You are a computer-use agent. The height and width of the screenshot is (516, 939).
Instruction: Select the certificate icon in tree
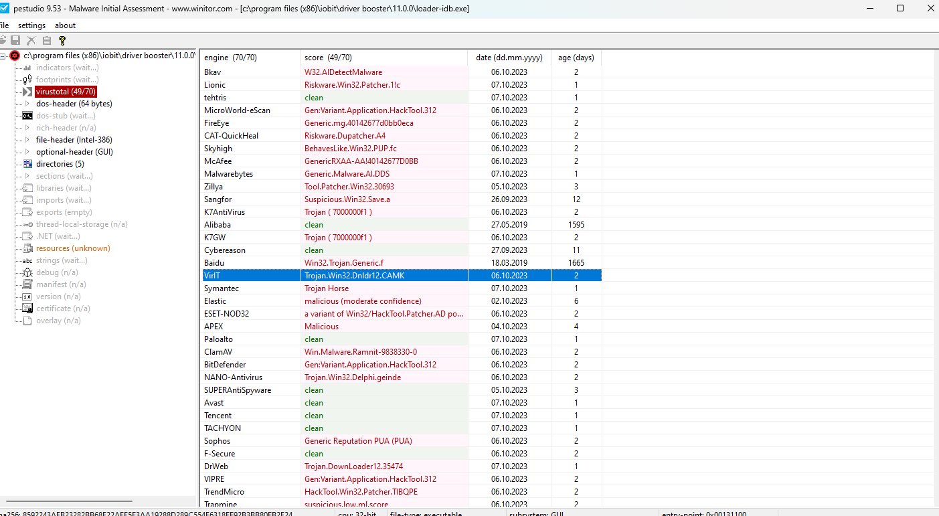pos(27,309)
